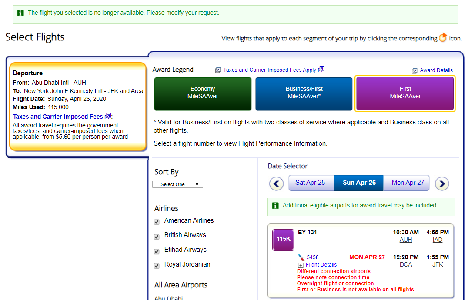Click the Miles Used 115,000 text
This screenshot has width=468, height=300.
coord(40,107)
